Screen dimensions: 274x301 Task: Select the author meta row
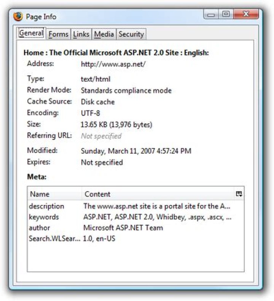[x=136, y=228]
